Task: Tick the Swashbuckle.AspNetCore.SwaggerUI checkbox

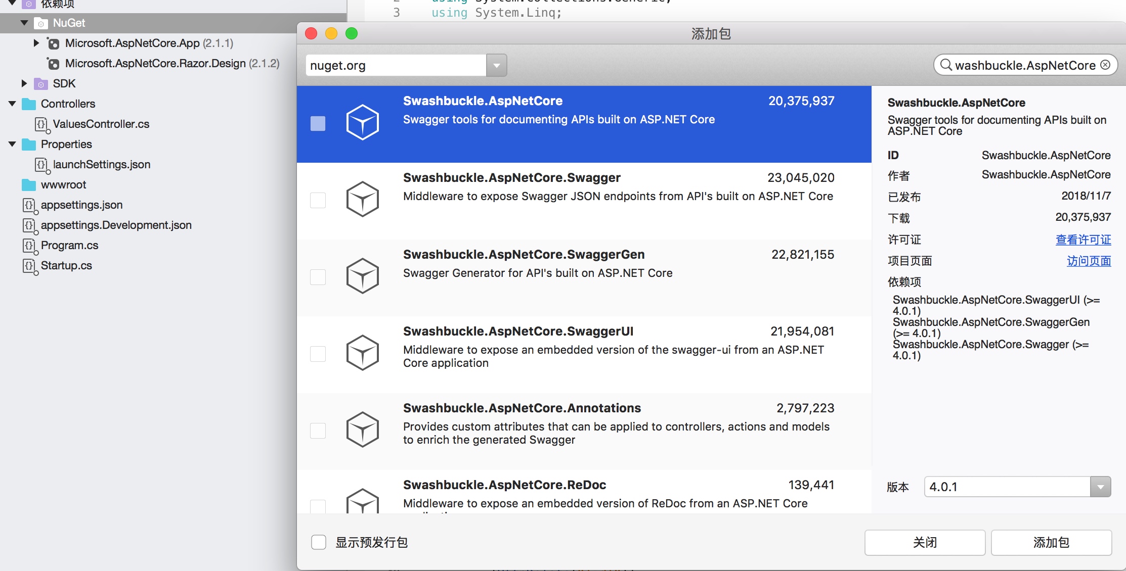Action: click(318, 354)
